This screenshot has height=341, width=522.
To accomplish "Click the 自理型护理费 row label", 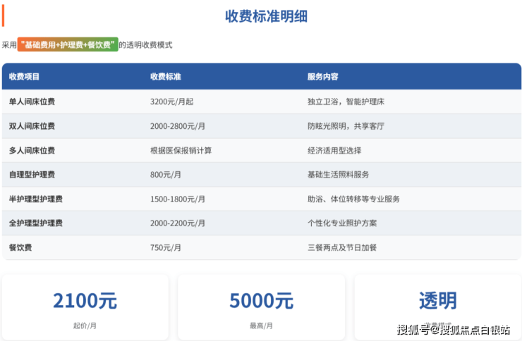I will (x=32, y=174).
